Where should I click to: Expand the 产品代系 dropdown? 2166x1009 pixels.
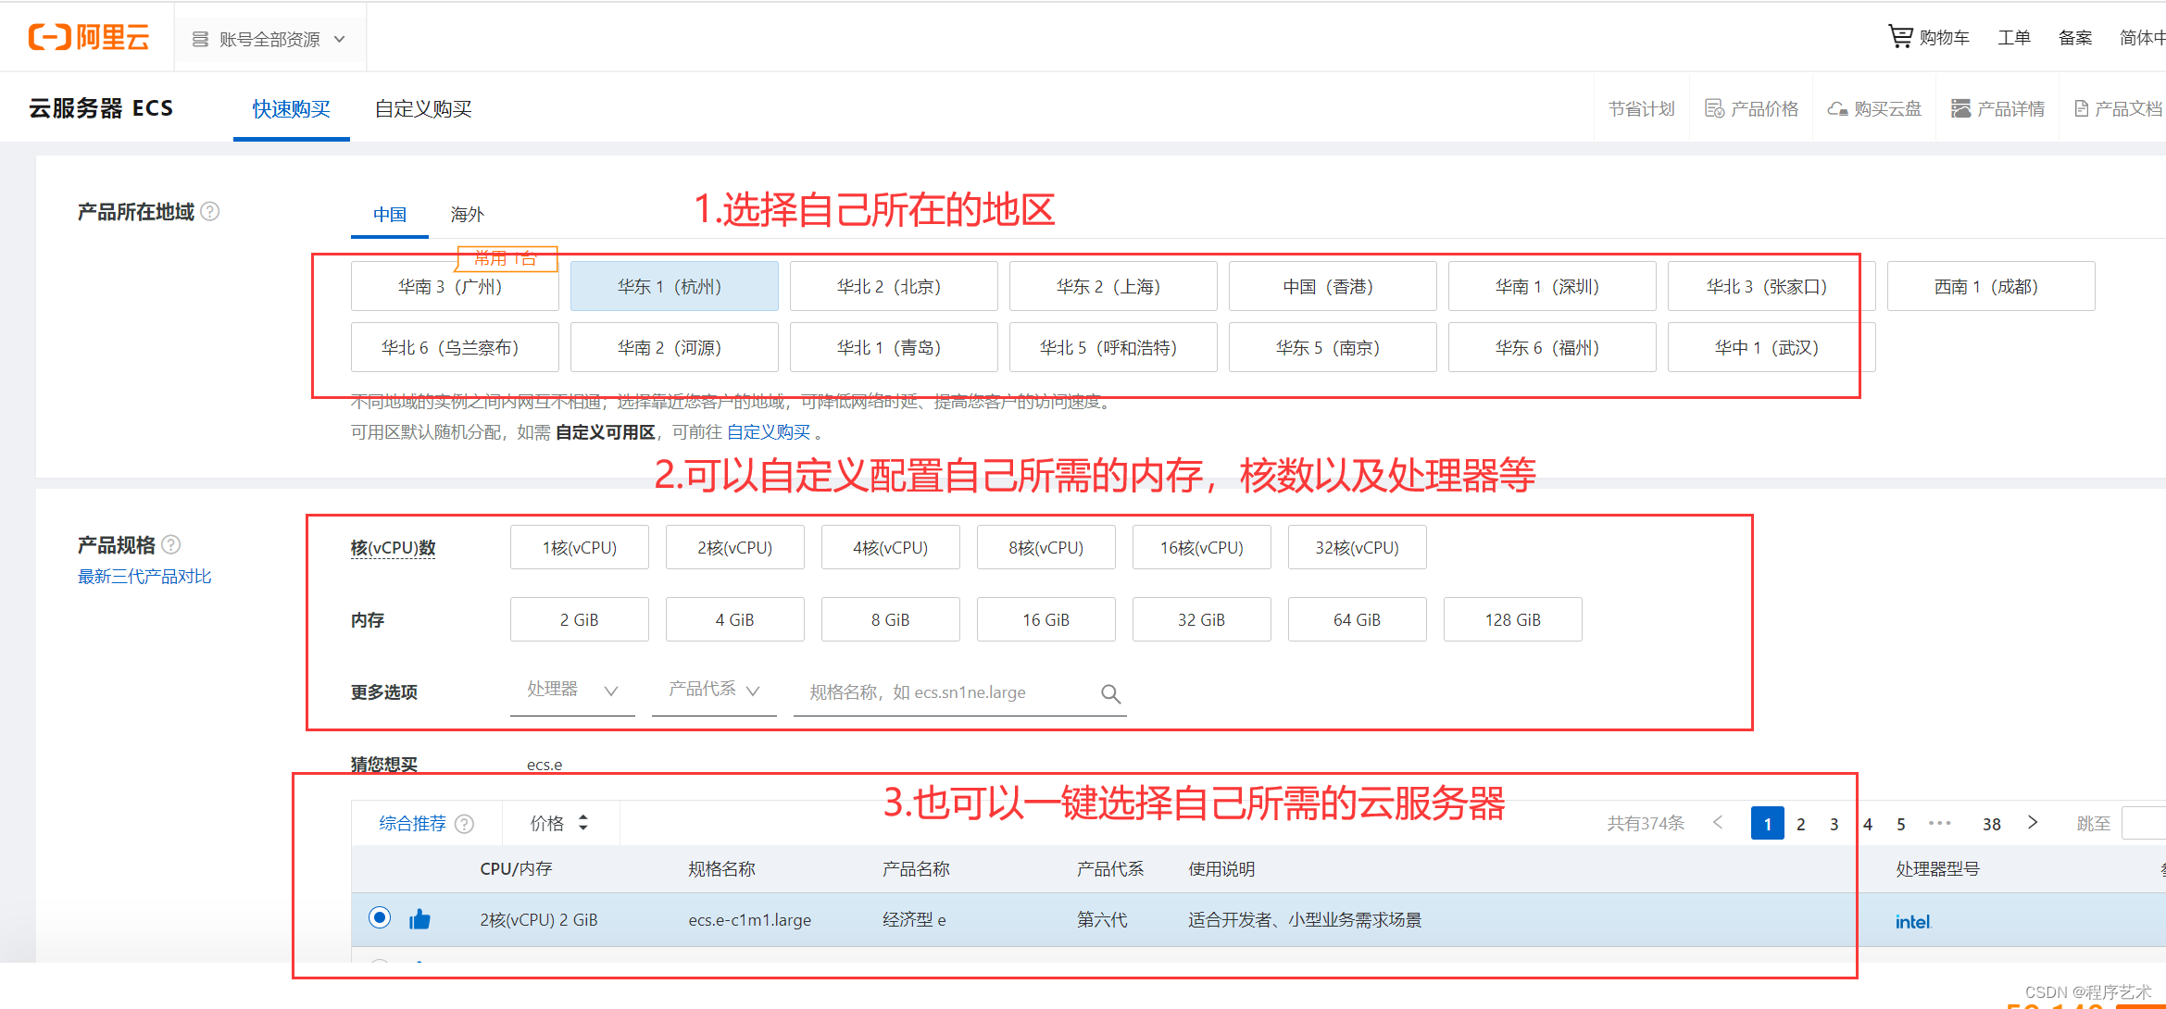[x=713, y=690]
